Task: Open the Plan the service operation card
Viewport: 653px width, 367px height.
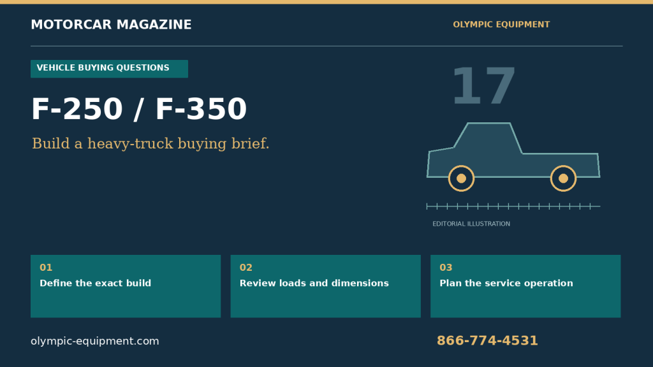Action: [x=525, y=286]
